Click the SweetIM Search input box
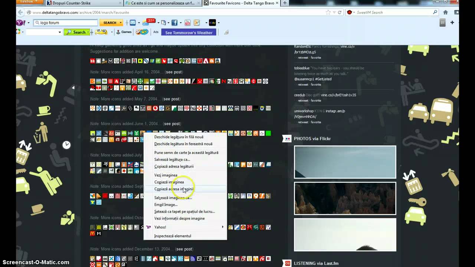Image resolution: width=475 pixels, height=267 pixels. [x=393, y=12]
